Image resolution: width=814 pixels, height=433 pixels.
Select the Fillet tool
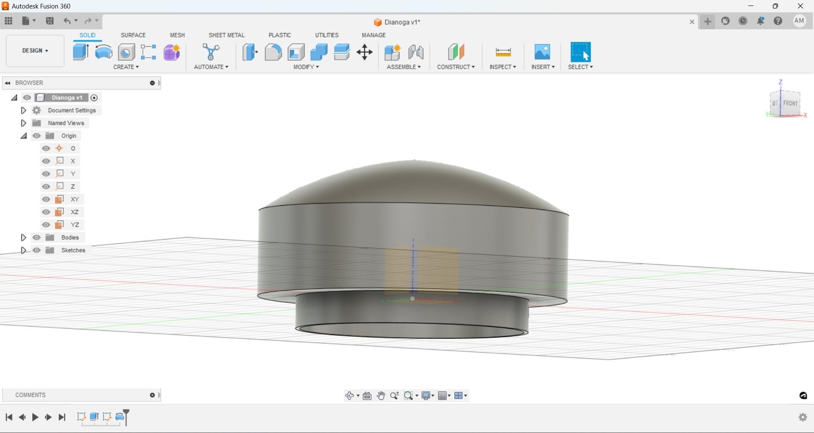click(273, 52)
